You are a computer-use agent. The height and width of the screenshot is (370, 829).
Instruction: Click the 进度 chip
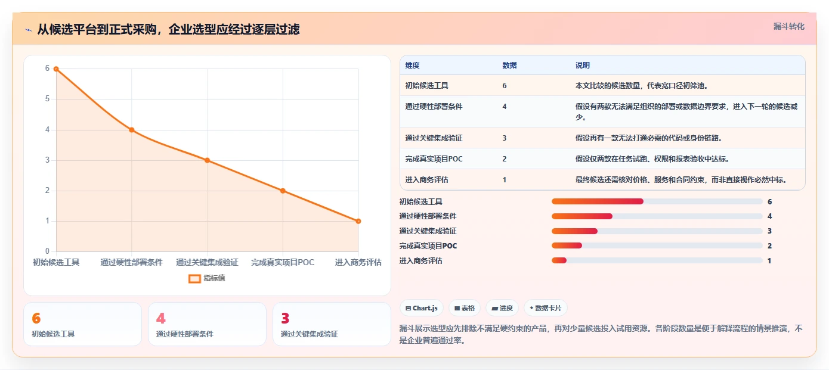coord(502,308)
